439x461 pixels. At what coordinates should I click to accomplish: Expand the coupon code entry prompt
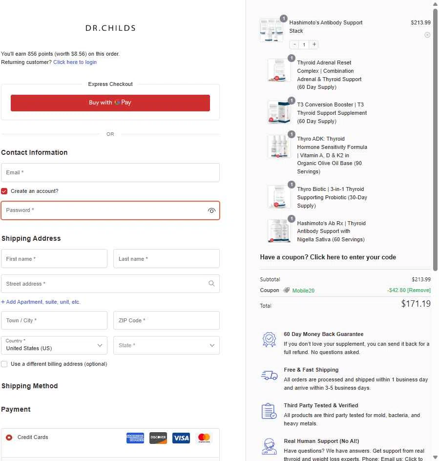(328, 257)
